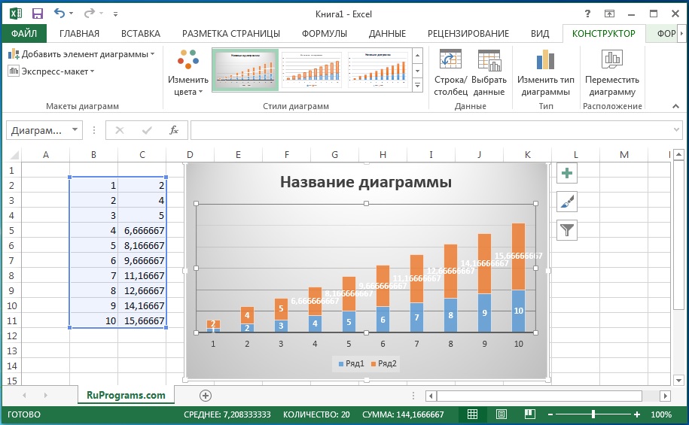Select the third chart style thumbnail
689x425 pixels.
[x=378, y=70]
